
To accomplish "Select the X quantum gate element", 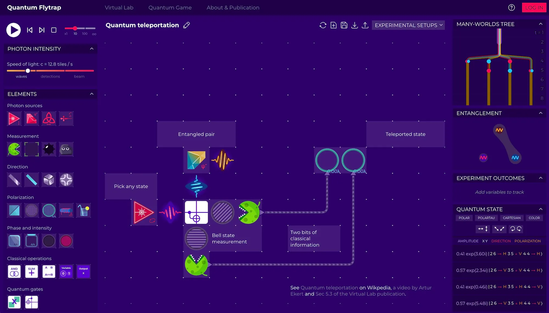I will point(14,302).
